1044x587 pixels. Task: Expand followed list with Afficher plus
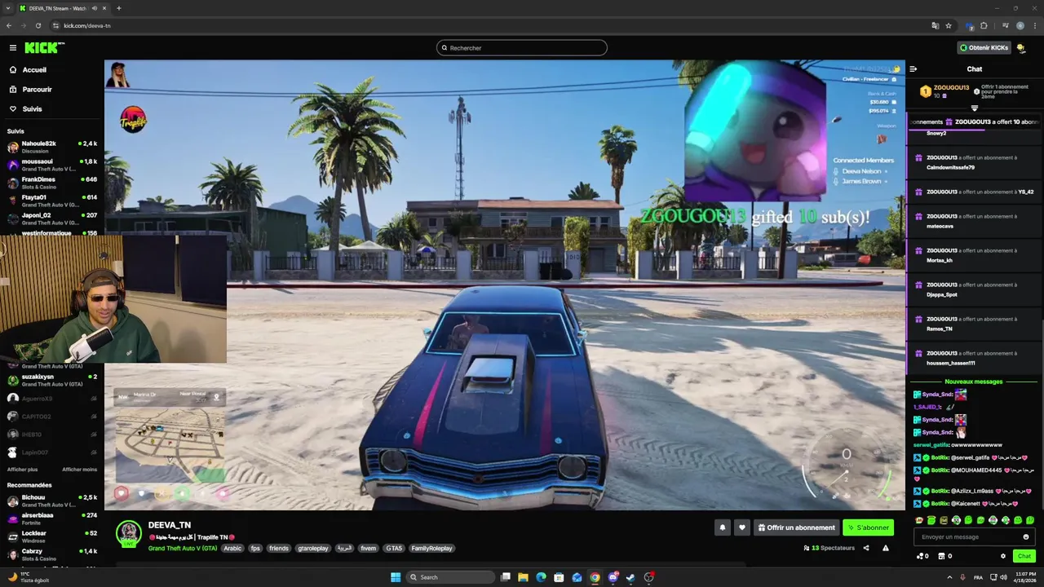pyautogui.click(x=22, y=470)
